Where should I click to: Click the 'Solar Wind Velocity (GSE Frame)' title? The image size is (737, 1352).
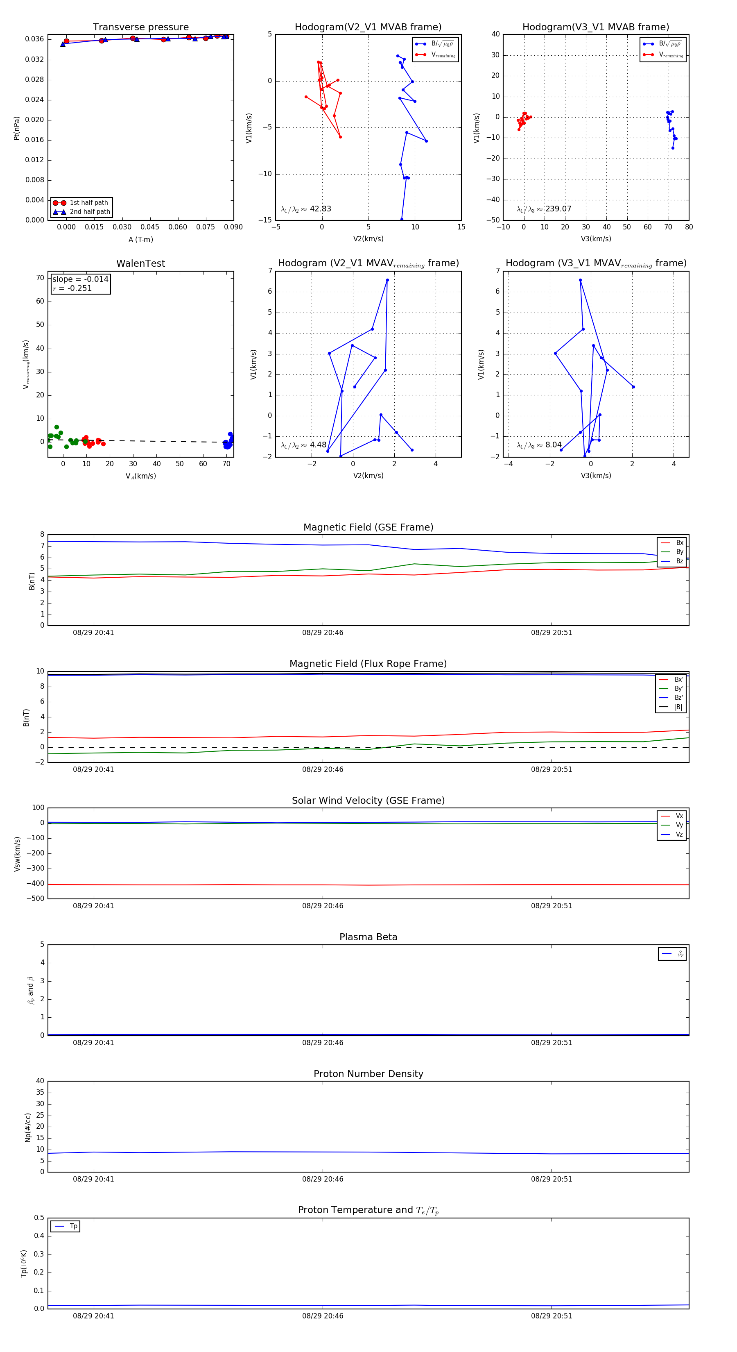click(x=368, y=801)
